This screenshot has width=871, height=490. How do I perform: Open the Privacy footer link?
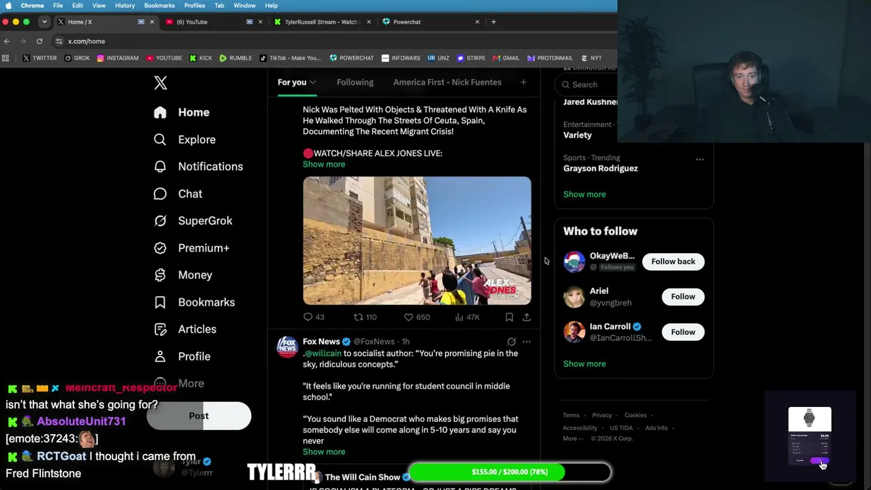[602, 415]
